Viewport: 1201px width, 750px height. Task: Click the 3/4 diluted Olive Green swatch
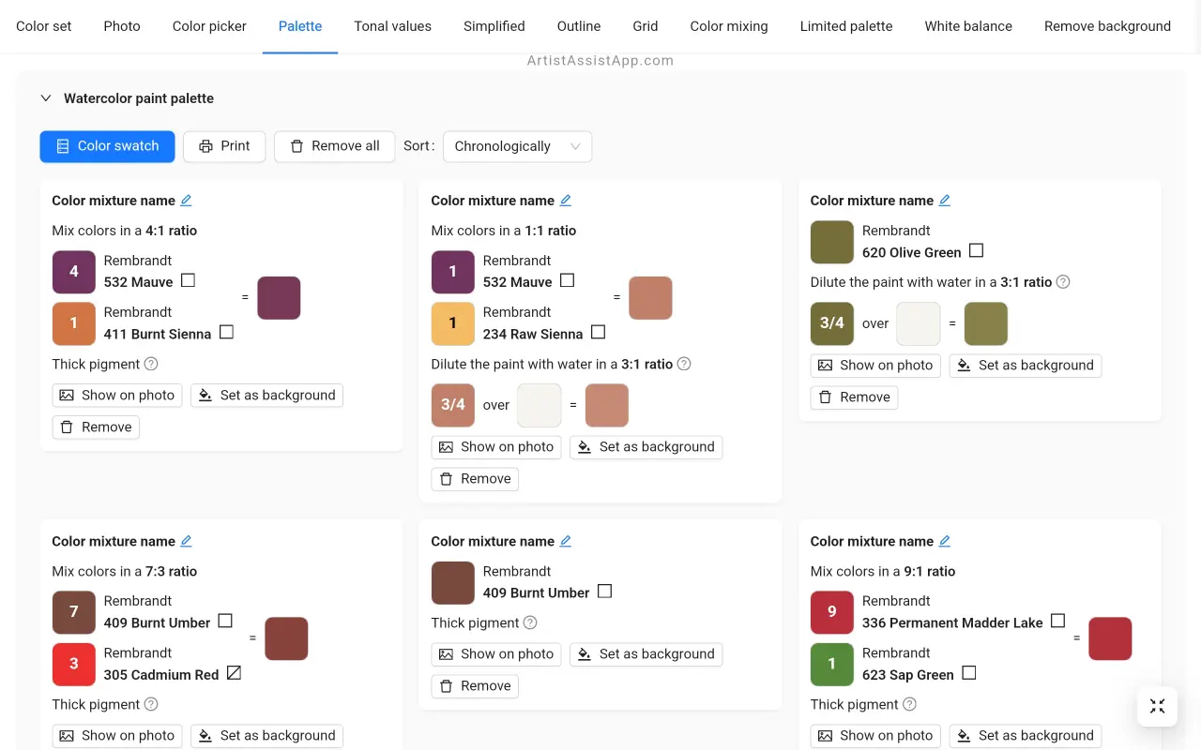(x=832, y=323)
